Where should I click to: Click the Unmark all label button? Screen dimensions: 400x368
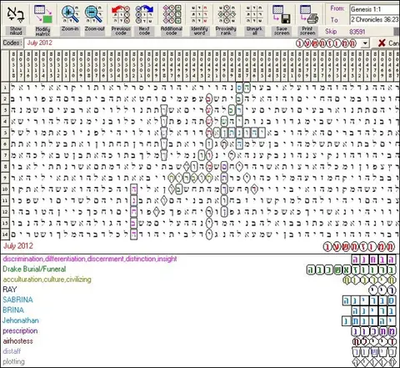(x=254, y=31)
